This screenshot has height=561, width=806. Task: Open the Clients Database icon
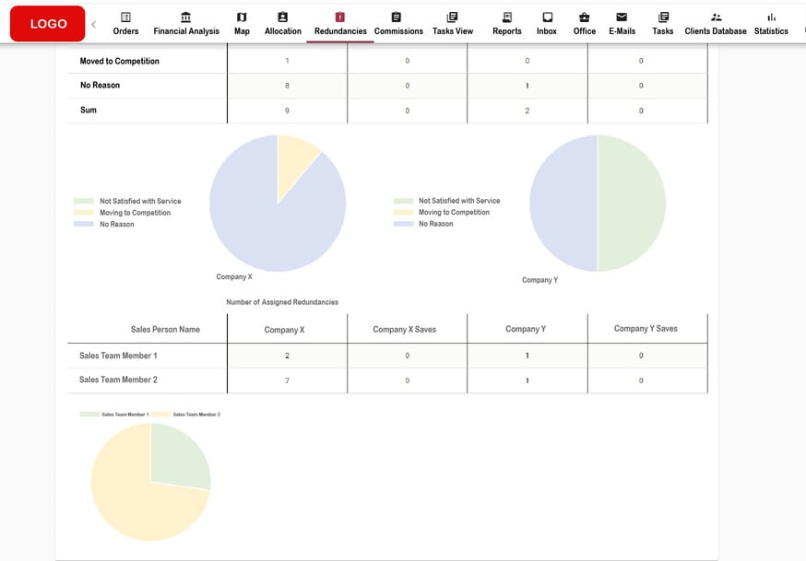[x=716, y=18]
